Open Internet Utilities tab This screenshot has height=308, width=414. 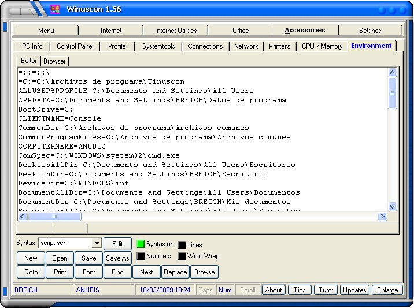(176, 31)
